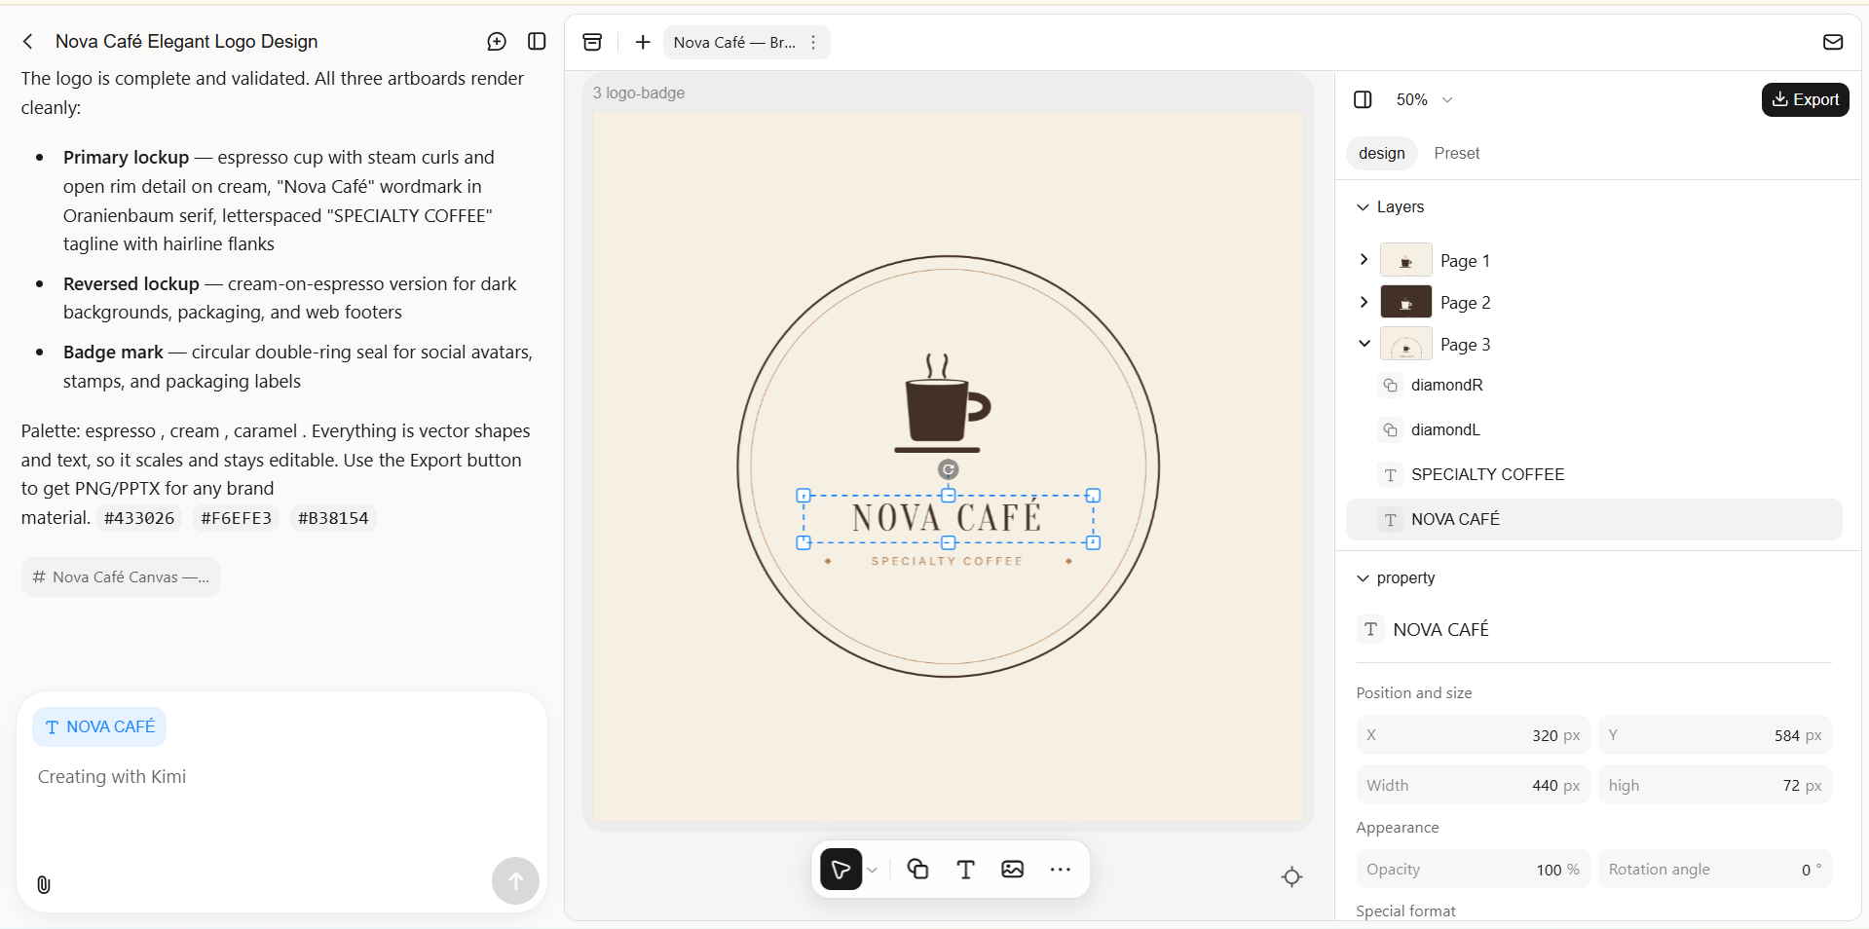Open the 50% zoom dropdown
Screen dimensions: 1869x929
1424,99
